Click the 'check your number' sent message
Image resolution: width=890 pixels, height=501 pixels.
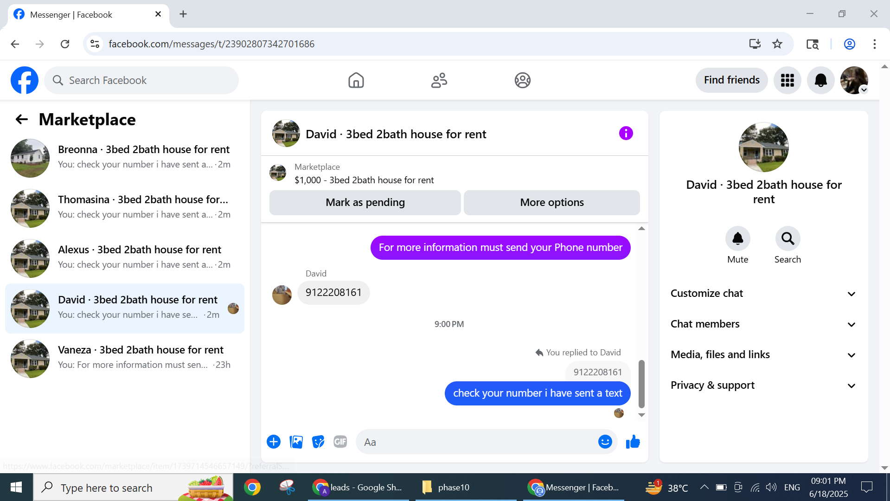pyautogui.click(x=538, y=393)
